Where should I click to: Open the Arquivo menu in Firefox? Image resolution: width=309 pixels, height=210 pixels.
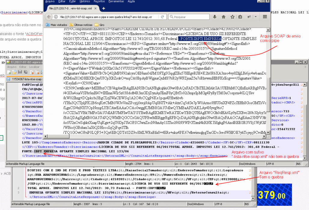(x=50, y=1)
